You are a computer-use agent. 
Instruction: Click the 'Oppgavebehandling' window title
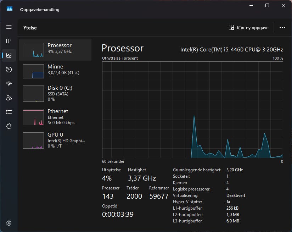click(40, 10)
